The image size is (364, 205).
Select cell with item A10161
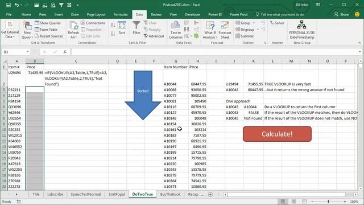pos(176,130)
